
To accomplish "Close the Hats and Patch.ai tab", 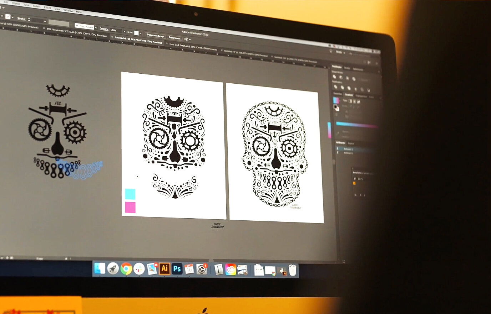I will 167,43.
